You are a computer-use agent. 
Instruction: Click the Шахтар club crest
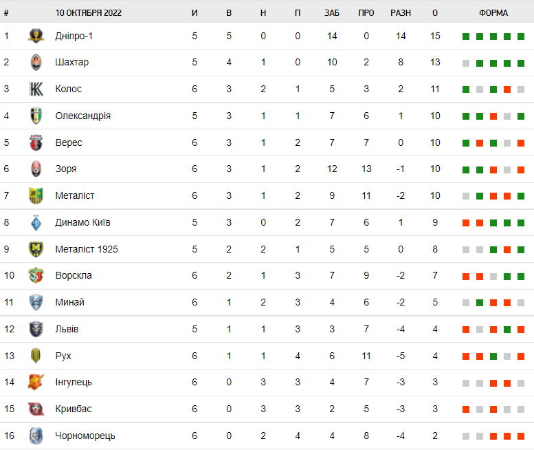tap(36, 63)
